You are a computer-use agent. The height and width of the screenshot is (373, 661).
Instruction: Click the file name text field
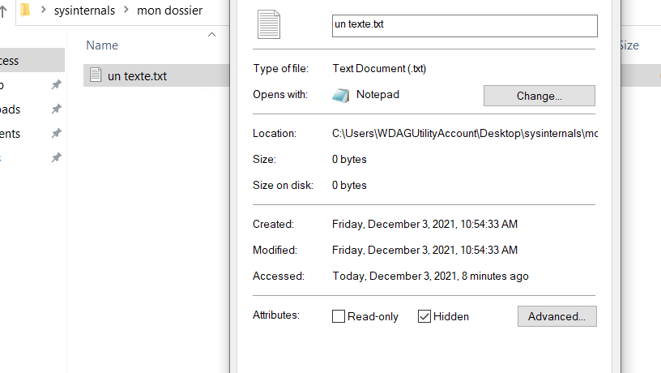point(464,25)
